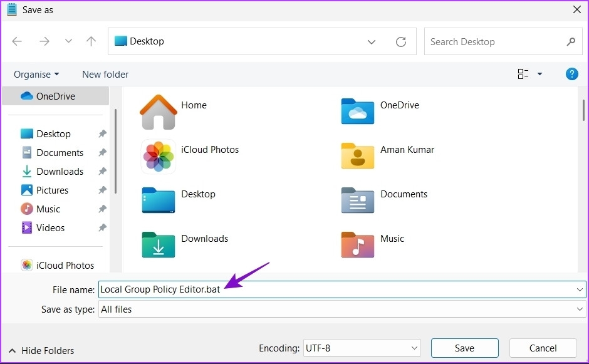Navigate up one folder level
The height and width of the screenshot is (364, 589).
(x=90, y=41)
